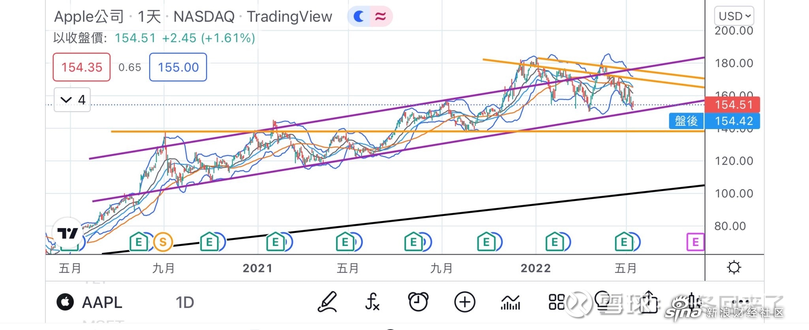
Task: Click the '180.00' price scale label
Action: click(734, 63)
